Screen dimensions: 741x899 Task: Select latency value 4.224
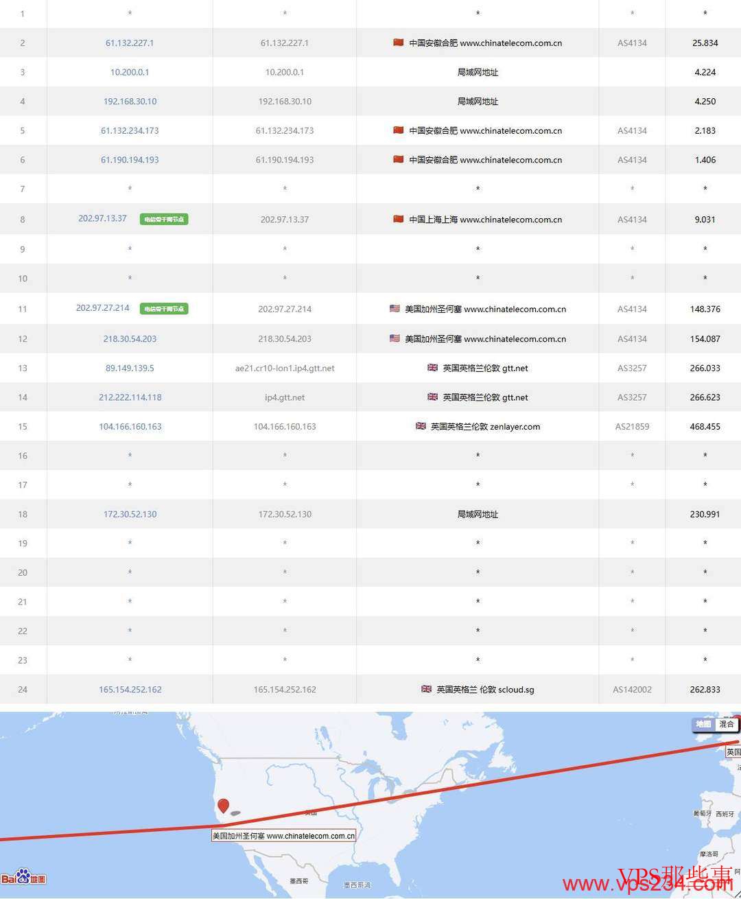(705, 72)
